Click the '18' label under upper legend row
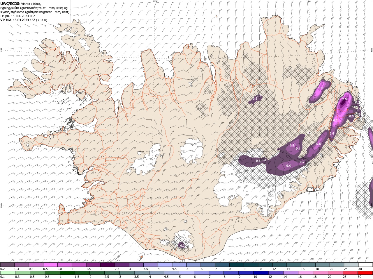Viewport: 373px width, 279px height. click(x=317, y=269)
